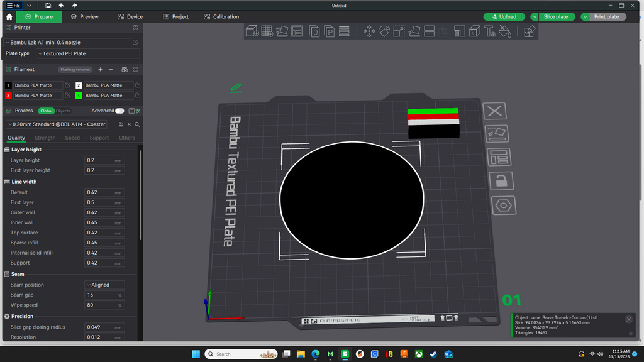
Task: Select the Color painting tool
Action: (505, 31)
